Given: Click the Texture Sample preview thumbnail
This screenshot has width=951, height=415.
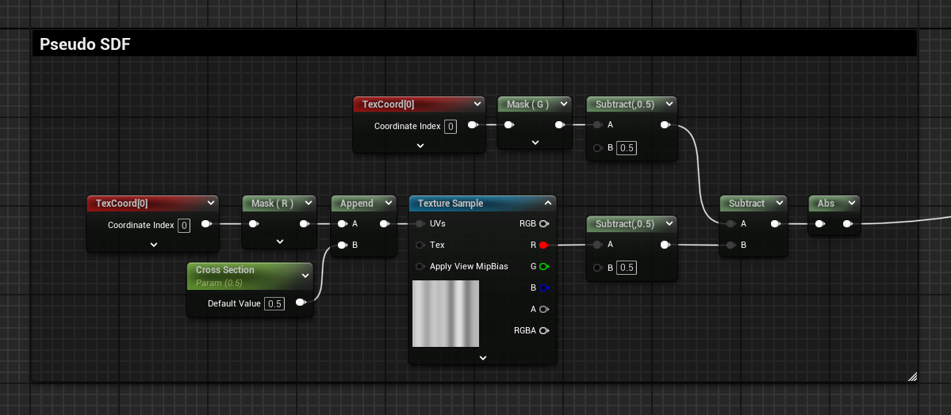Looking at the screenshot, I should click(445, 314).
